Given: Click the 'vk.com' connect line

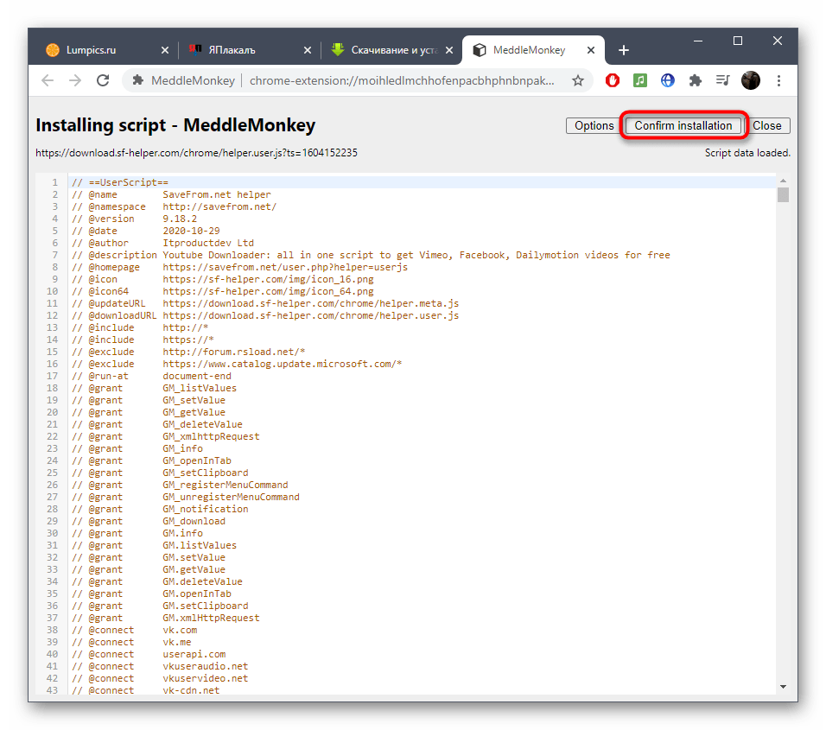Looking at the screenshot, I should (x=180, y=631).
